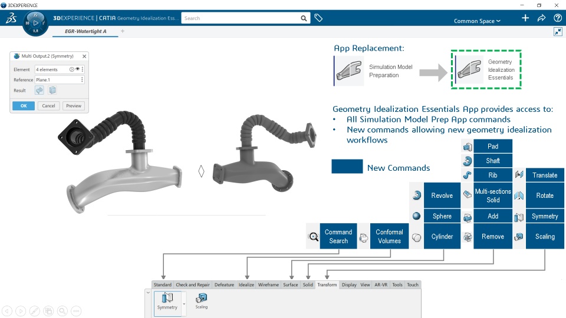The image size is (566, 318).
Task: Expand the Symmetry tool dropdown arrow
Action: click(184, 304)
